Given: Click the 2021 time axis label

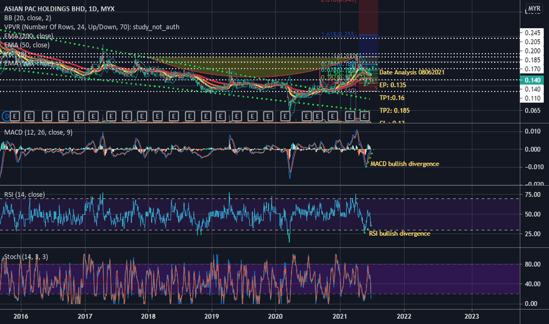Looking at the screenshot, I should 340,317.
